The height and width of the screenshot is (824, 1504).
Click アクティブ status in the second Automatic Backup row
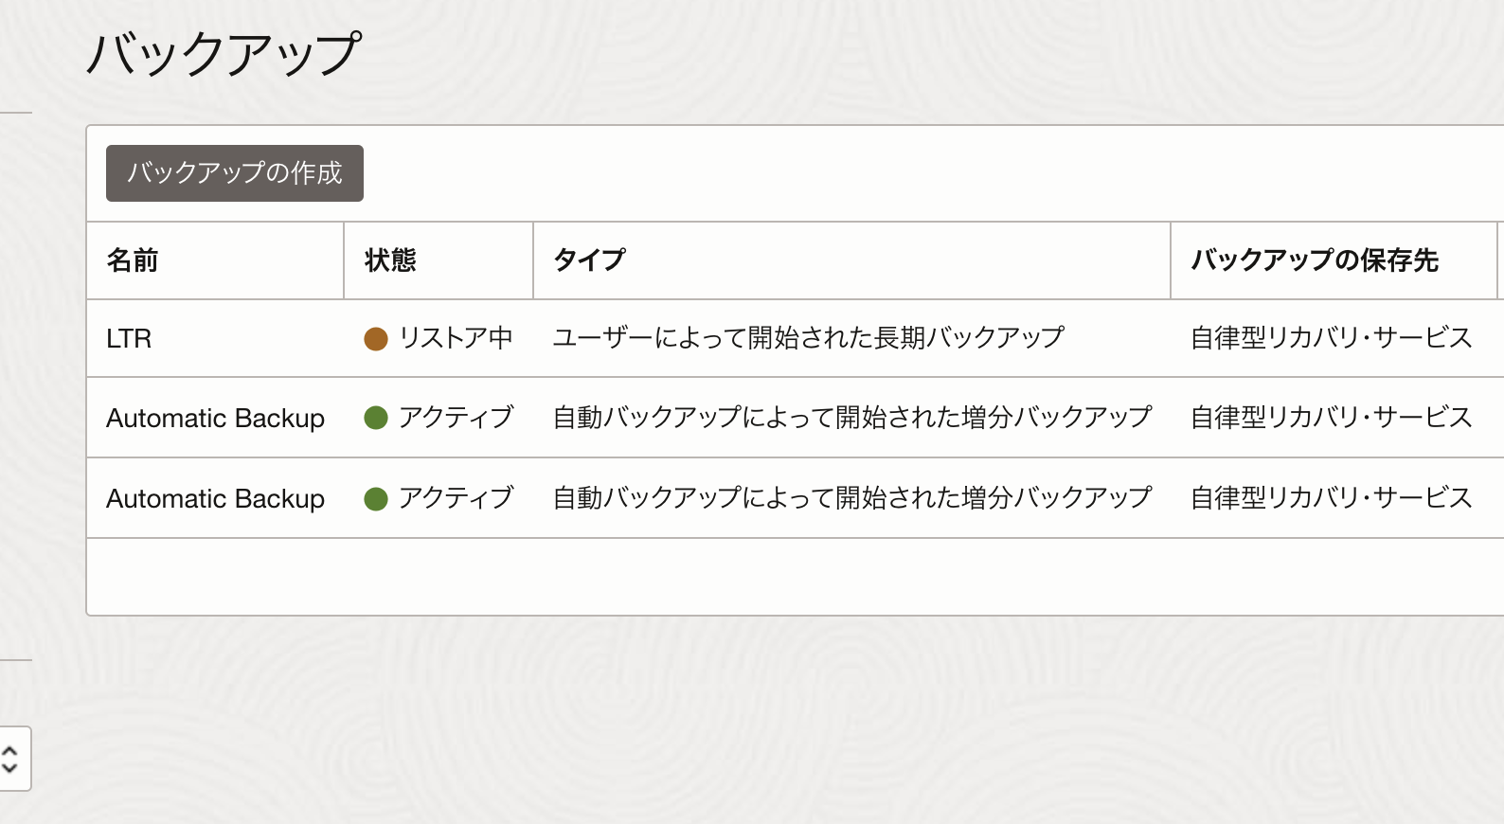pyautogui.click(x=456, y=498)
